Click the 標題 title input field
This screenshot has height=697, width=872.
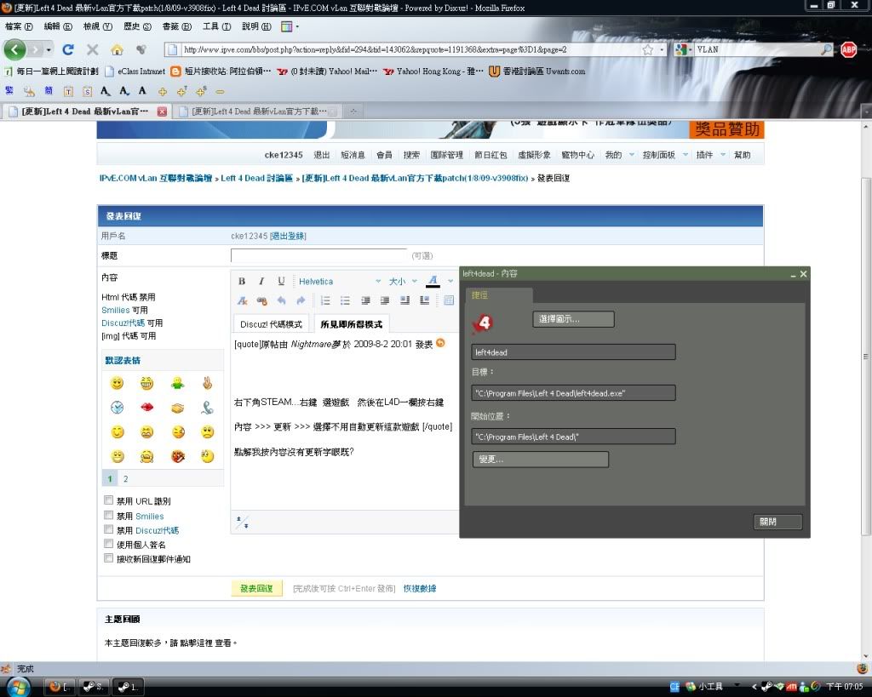pos(318,255)
